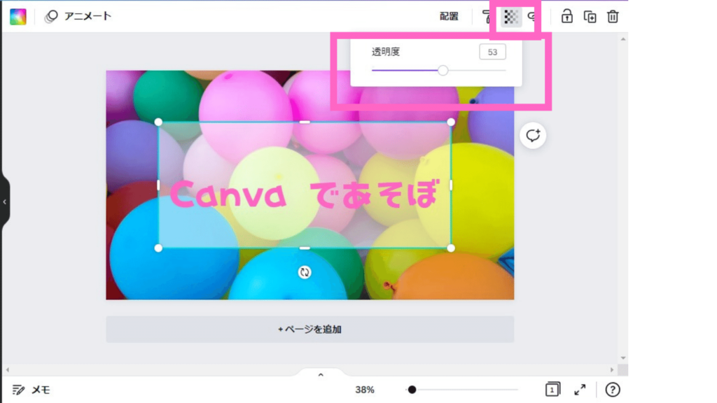Click +ページを追加 add page button
The image size is (717, 403).
click(x=310, y=330)
